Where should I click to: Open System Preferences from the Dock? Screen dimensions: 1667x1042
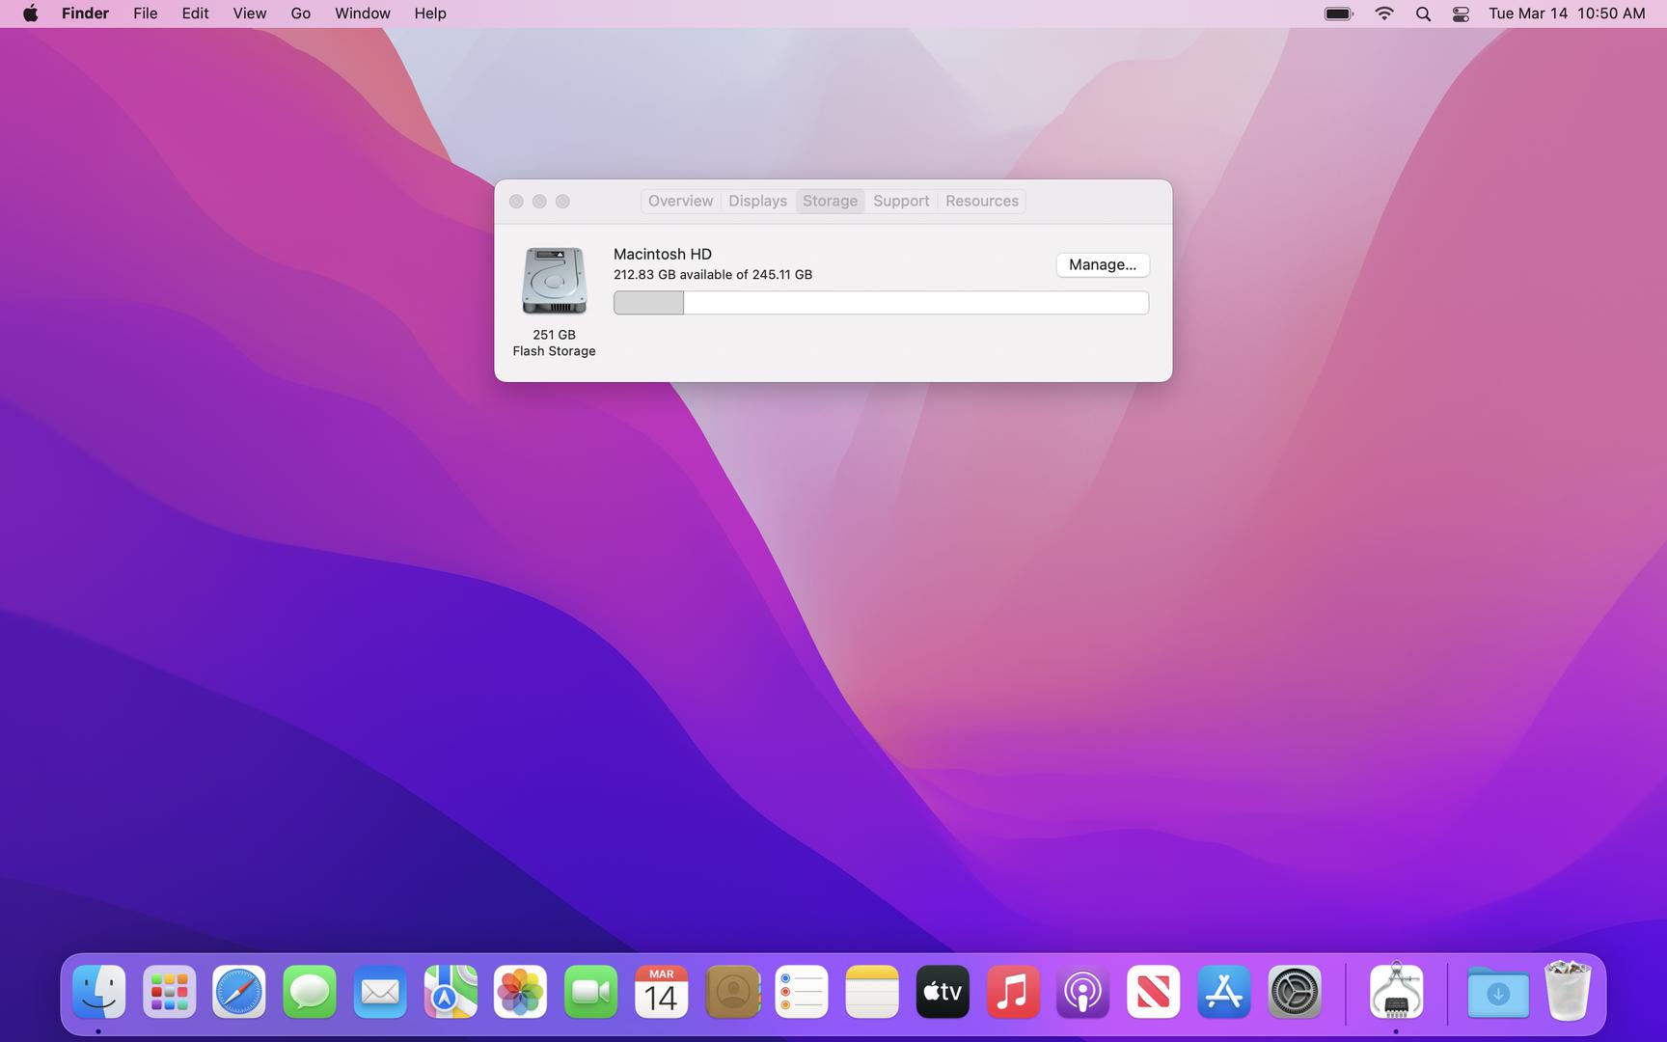pos(1294,991)
